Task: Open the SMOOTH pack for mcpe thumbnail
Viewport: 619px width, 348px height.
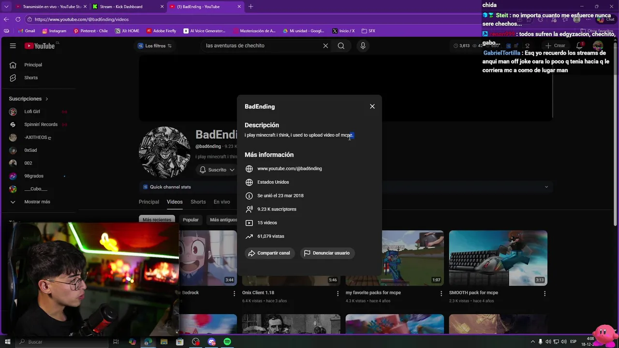Action: tap(498, 258)
